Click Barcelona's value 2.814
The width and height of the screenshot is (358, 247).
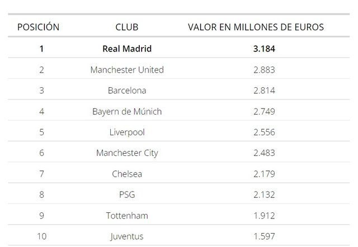point(264,91)
